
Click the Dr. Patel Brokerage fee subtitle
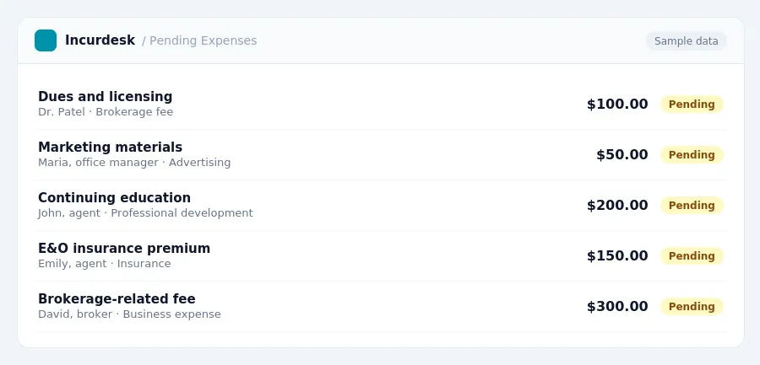pyautogui.click(x=106, y=112)
